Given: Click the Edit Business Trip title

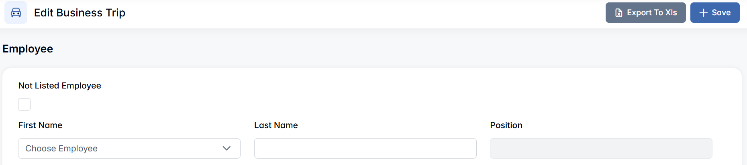Looking at the screenshot, I should (80, 13).
